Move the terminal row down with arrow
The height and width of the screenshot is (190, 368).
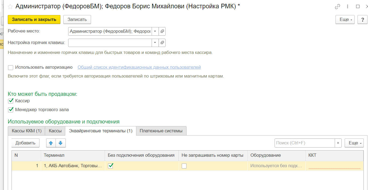pos(61,143)
